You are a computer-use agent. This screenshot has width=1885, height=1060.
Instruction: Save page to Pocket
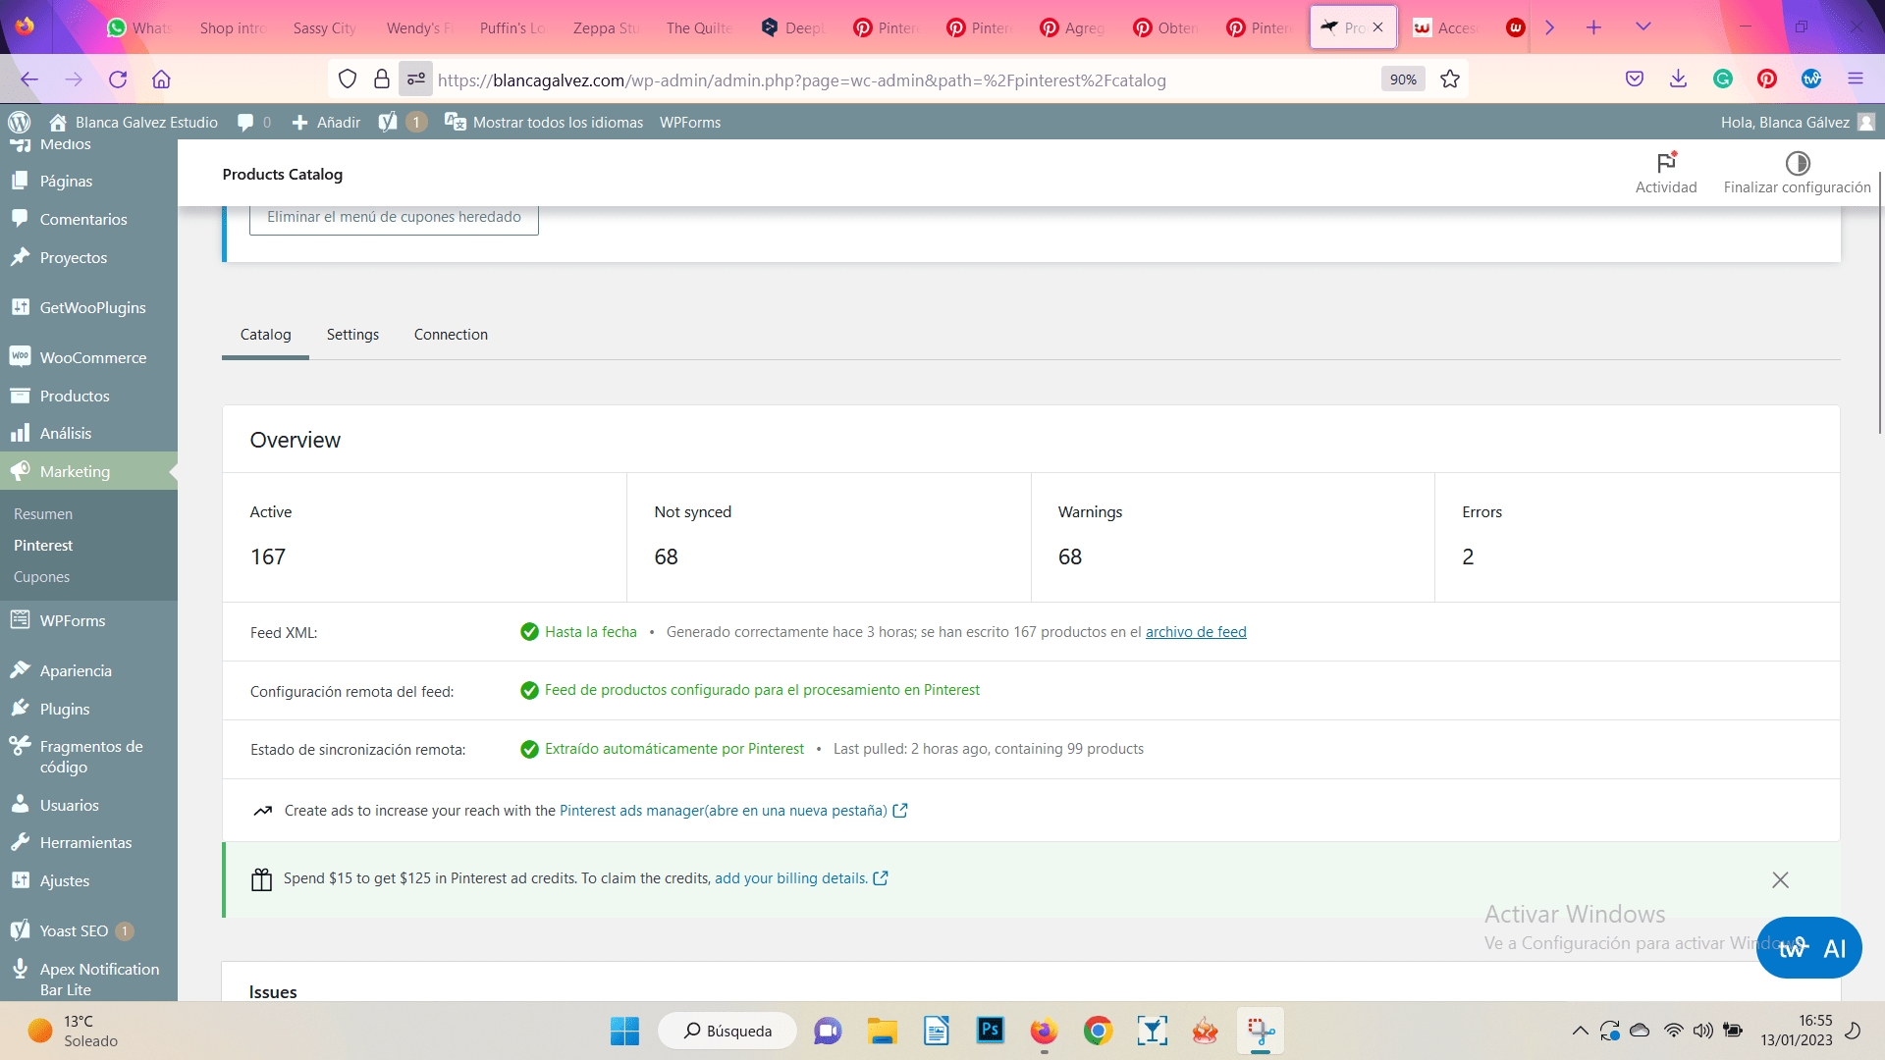tap(1635, 79)
